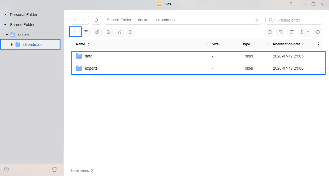Go to docker in breadcrumb path
The width and height of the screenshot is (329, 176).
point(144,20)
